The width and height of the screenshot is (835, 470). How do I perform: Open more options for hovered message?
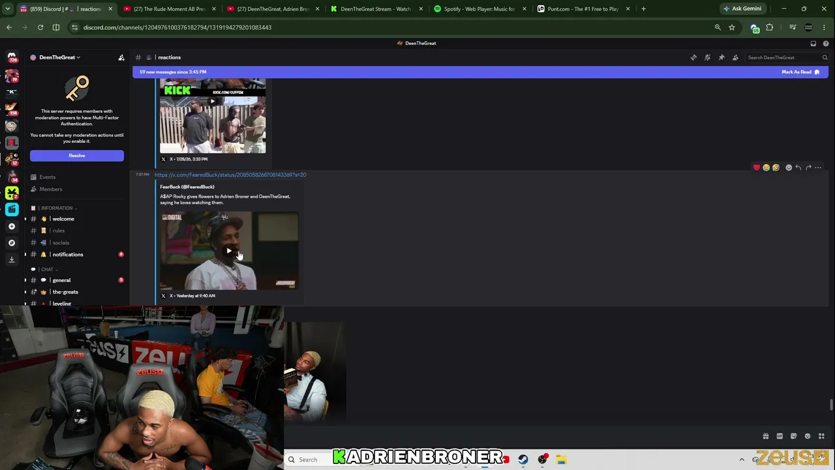(818, 168)
